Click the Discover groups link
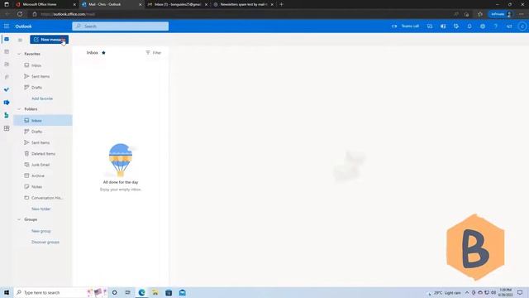 [45, 243]
